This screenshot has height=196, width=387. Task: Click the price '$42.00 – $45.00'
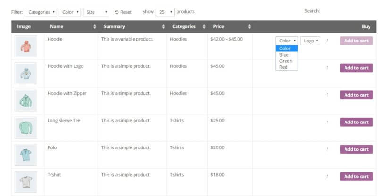227,39
